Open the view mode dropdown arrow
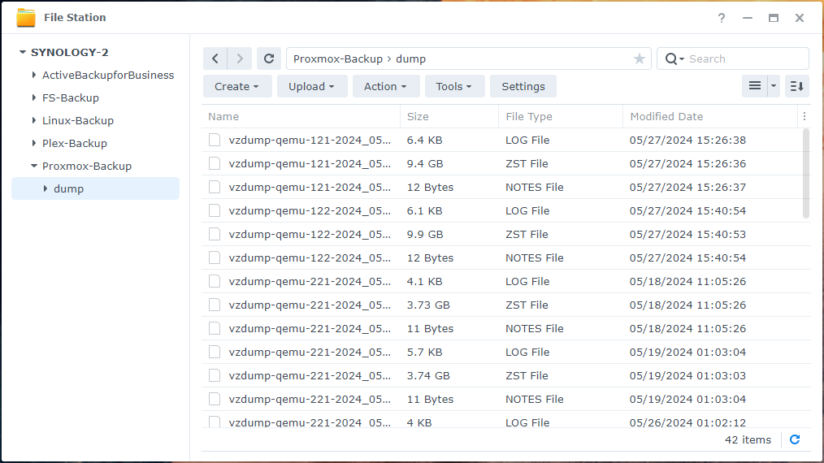The image size is (824, 463). tap(774, 86)
